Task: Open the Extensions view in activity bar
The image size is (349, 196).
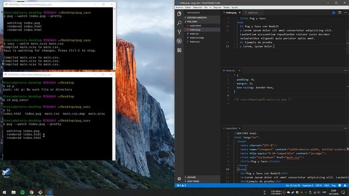Action: [179, 50]
